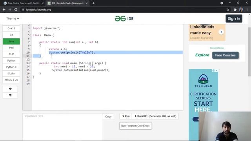Collapse the fold arrow on line 8
The height and width of the screenshot is (141, 251).
(31, 45)
